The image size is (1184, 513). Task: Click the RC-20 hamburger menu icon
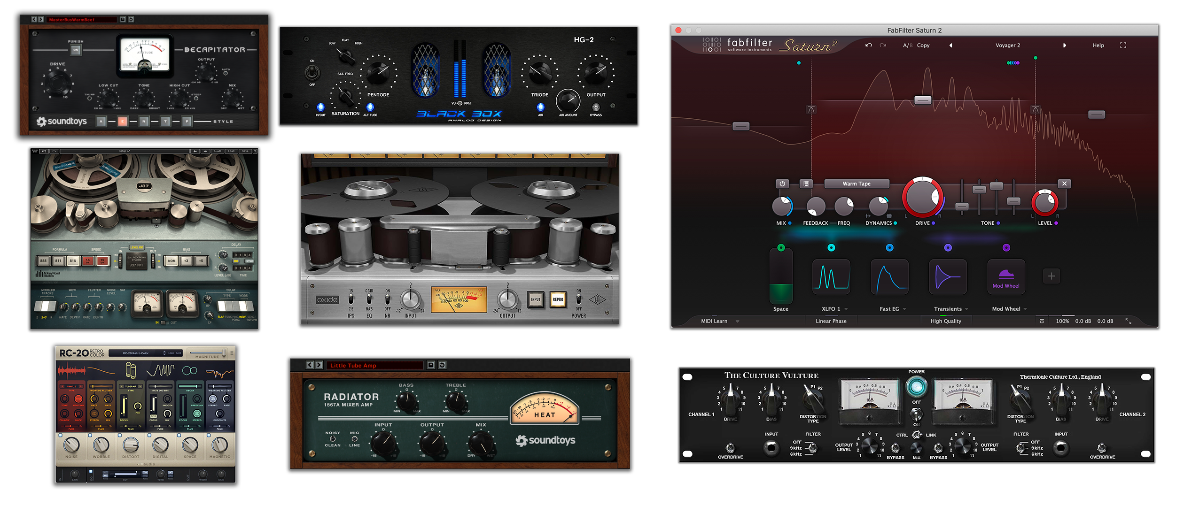(x=231, y=353)
